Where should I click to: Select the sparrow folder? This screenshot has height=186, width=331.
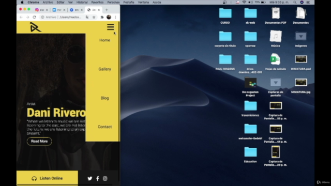250,36
